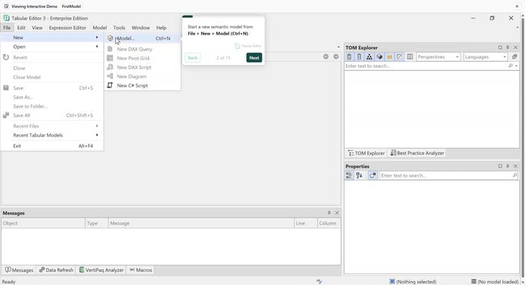Open the Perspectives dropdown
Viewport: 525px width, 285px height.
(438, 57)
